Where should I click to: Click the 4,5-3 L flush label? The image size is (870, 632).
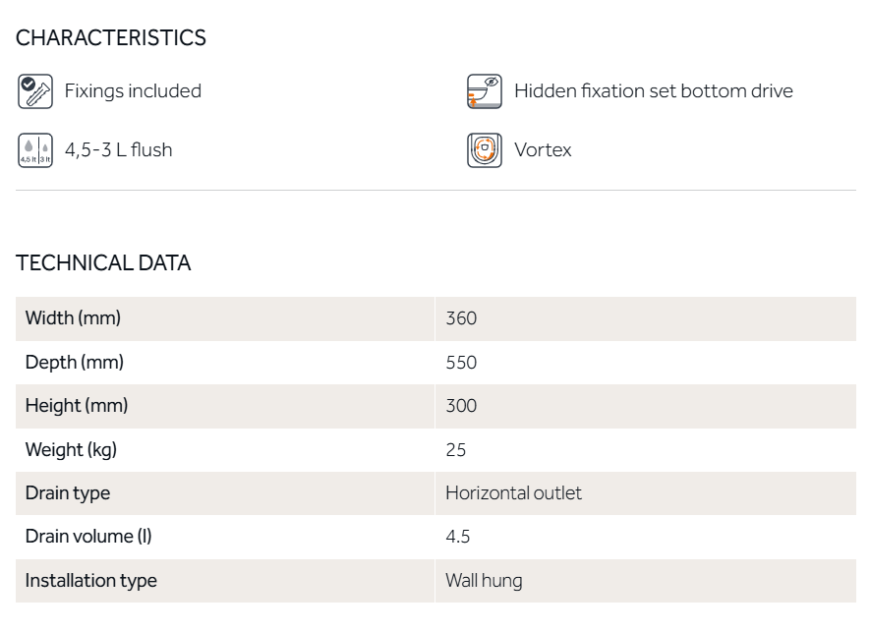(x=118, y=150)
